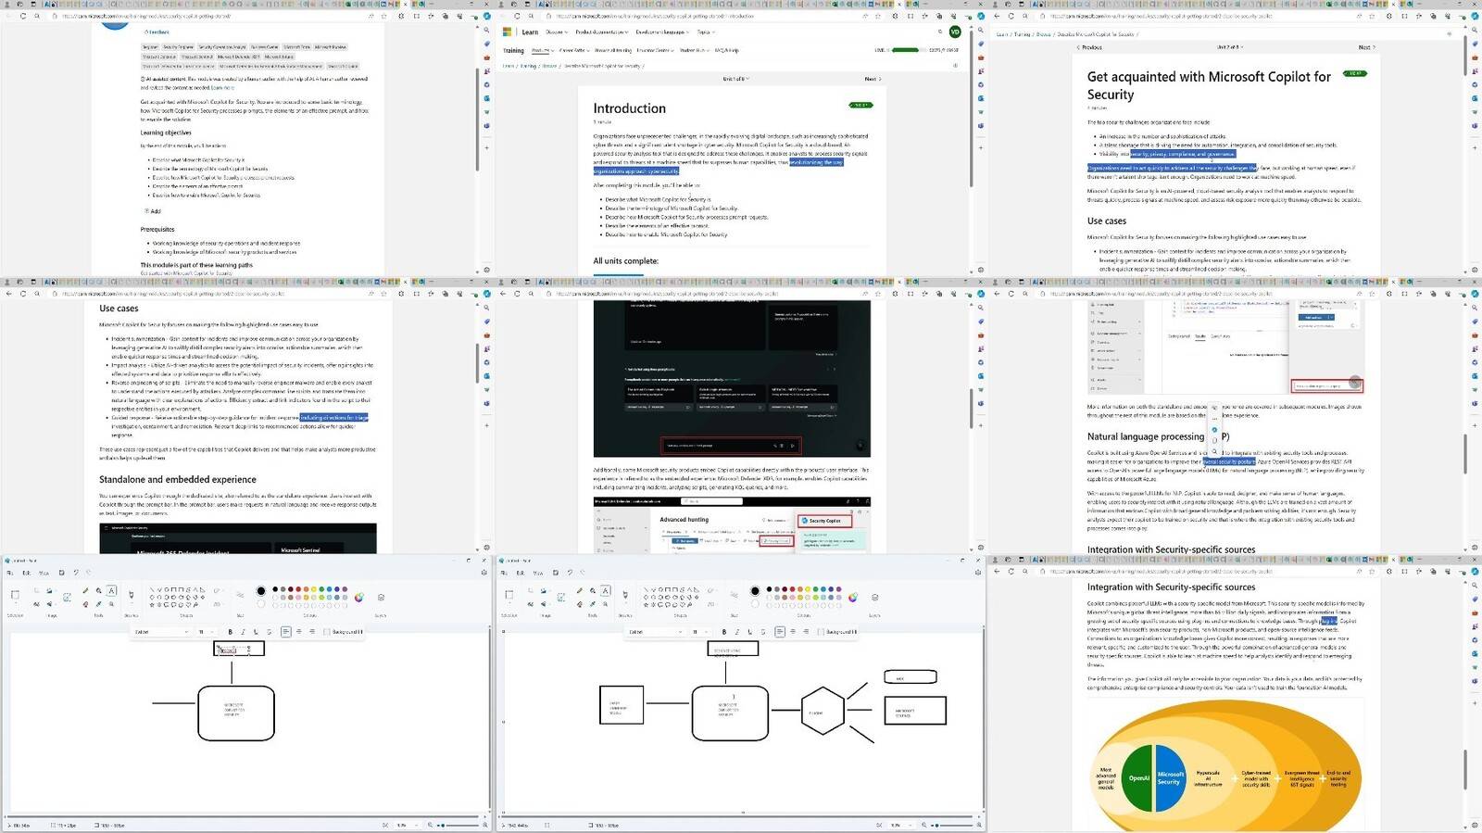This screenshot has width=1482, height=833.
Task: Tick Background fill in the single-box Paint window
Action: 326,632
